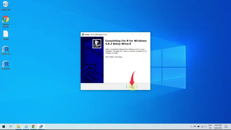Open File Explorer from the taskbar
The width and height of the screenshot is (231, 130).
(18, 127)
